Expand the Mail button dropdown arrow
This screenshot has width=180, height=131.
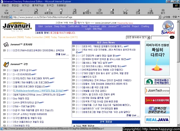[x=128, y=10]
